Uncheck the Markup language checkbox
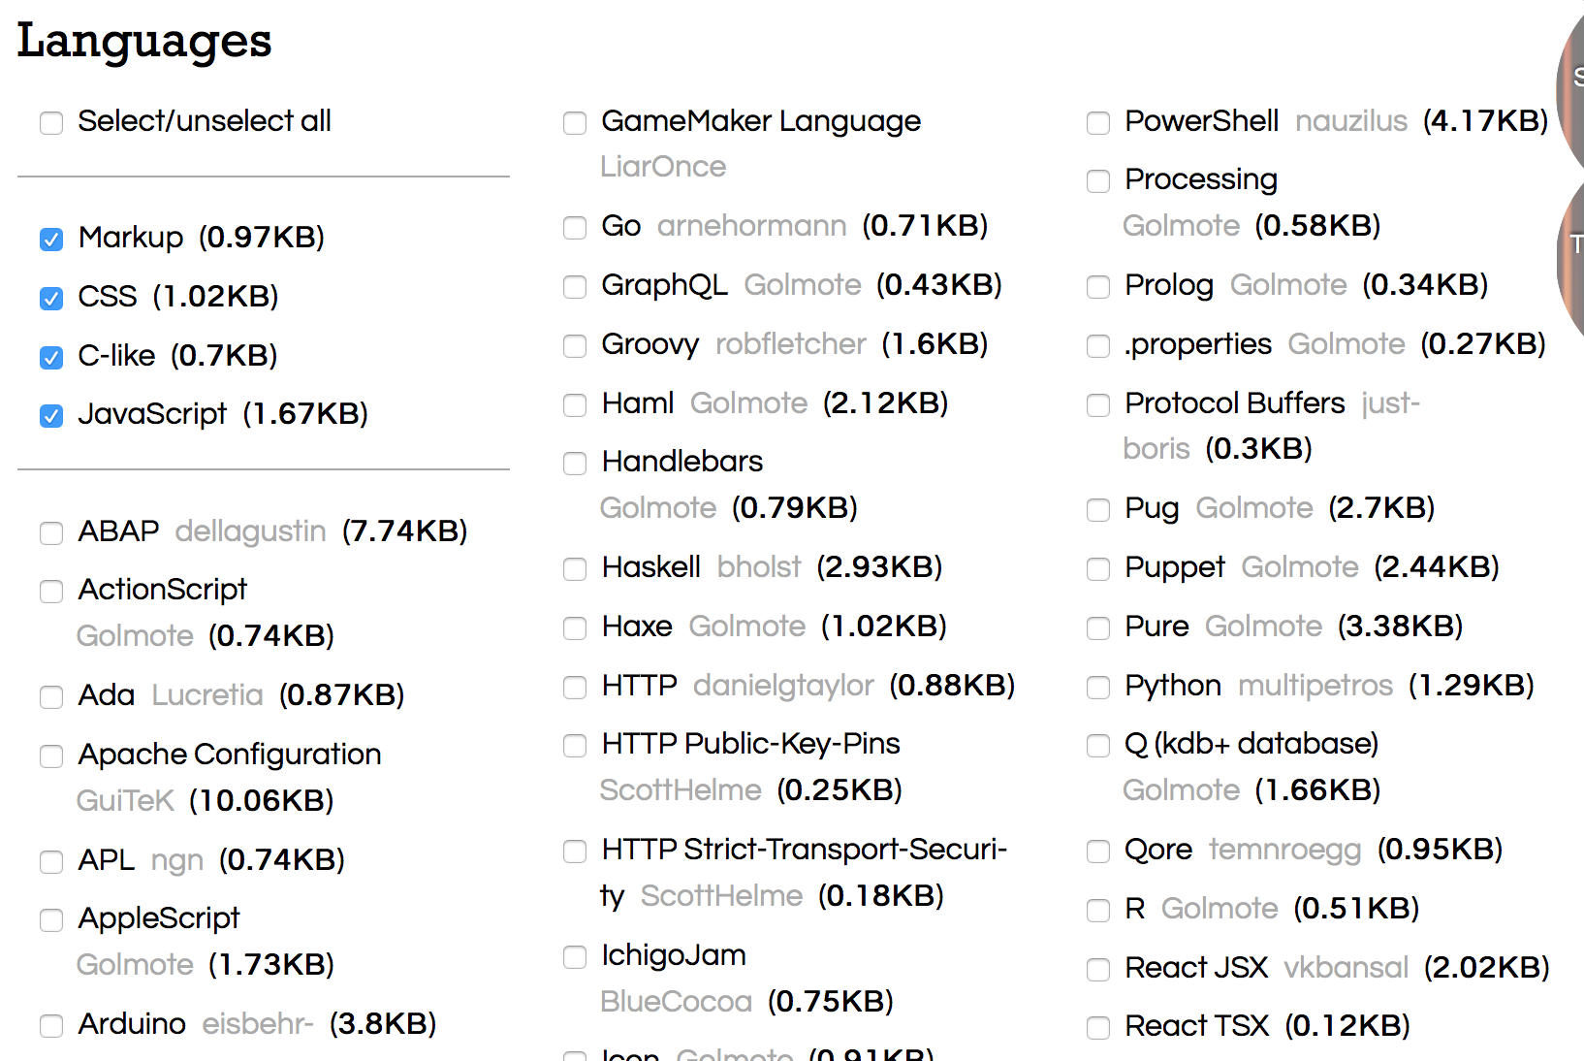This screenshot has height=1061, width=1584. click(51, 240)
